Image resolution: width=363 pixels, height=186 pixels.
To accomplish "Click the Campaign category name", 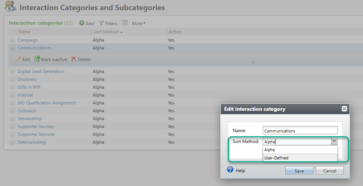I will 28,40.
